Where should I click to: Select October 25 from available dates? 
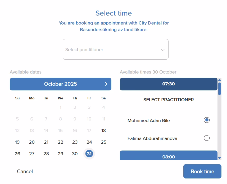[x=103, y=142]
